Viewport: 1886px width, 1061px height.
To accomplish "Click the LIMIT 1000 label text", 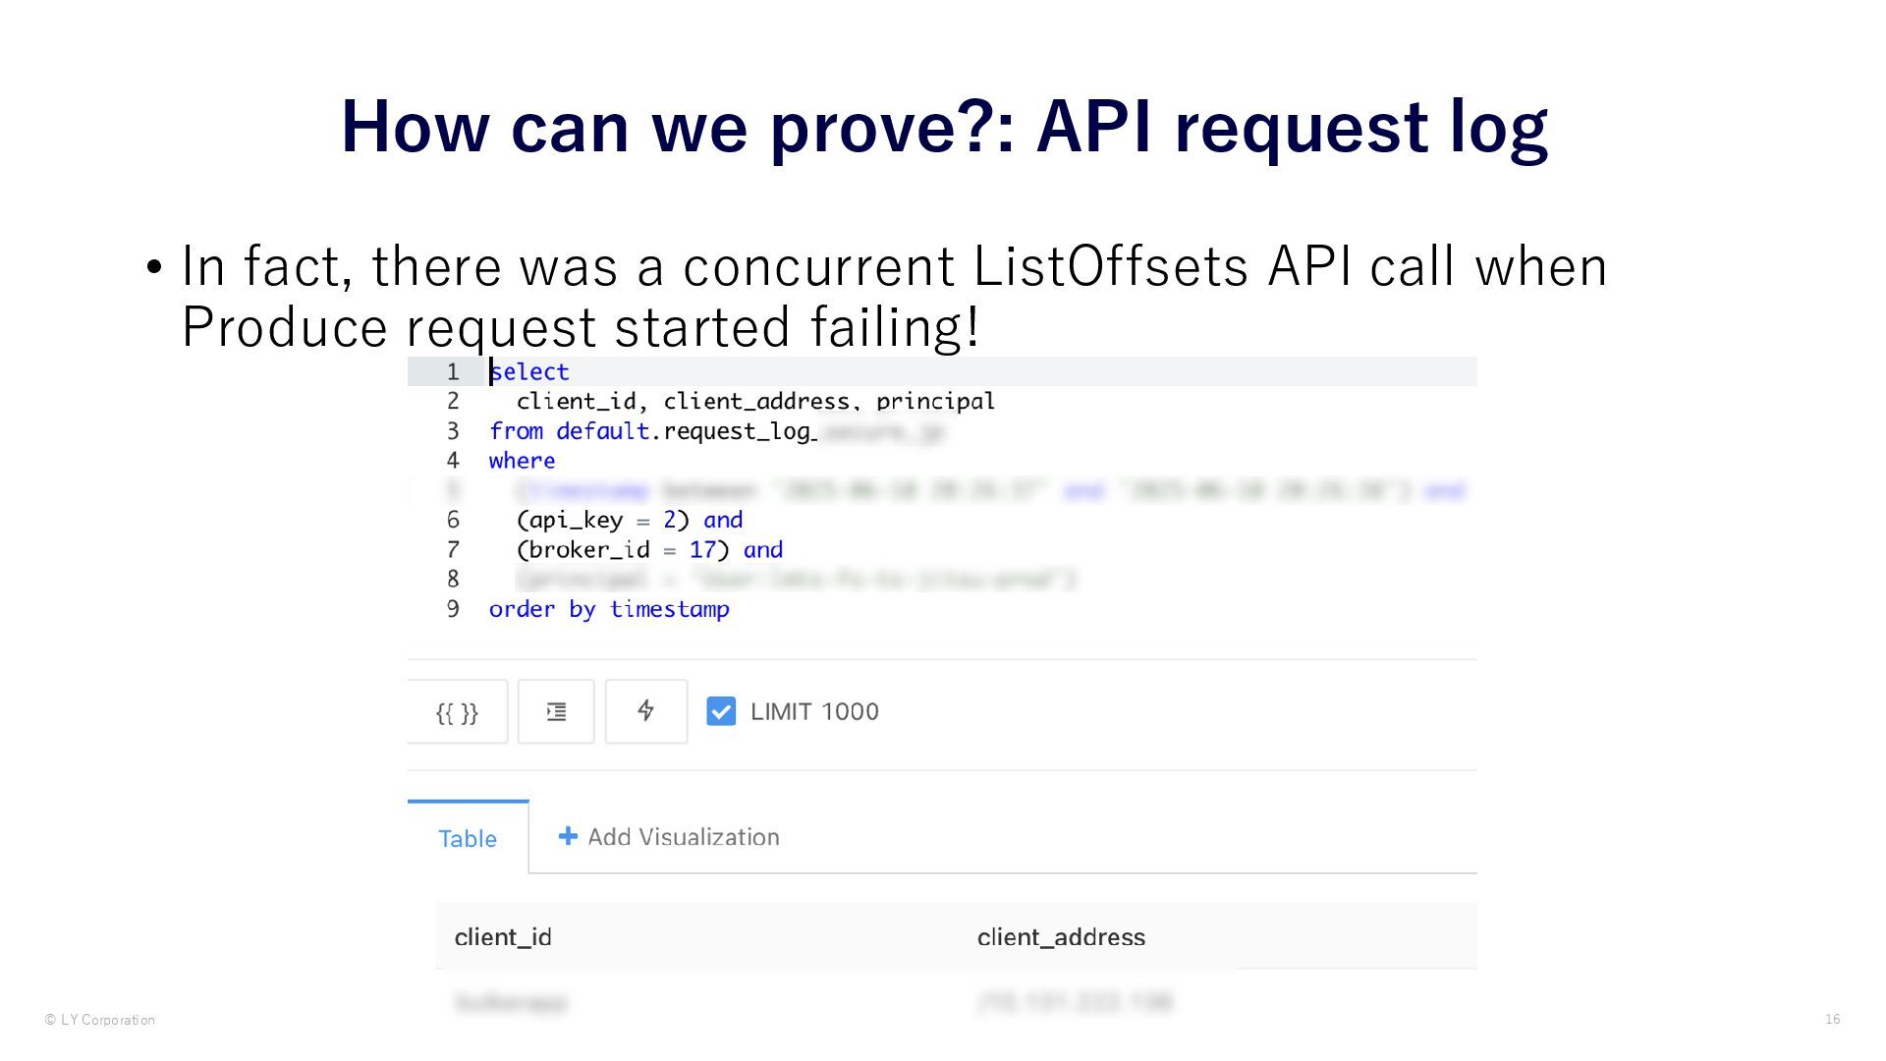I will coord(814,711).
